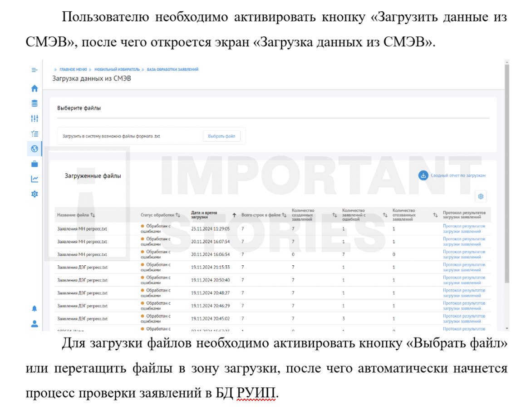Select file name in 25.11.2024 11:29:05 row

[x=82, y=228]
